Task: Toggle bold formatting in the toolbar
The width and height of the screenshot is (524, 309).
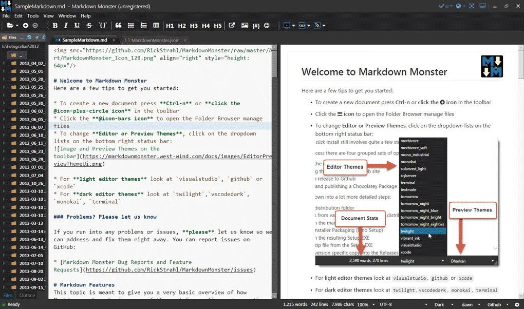Action: click(x=54, y=25)
